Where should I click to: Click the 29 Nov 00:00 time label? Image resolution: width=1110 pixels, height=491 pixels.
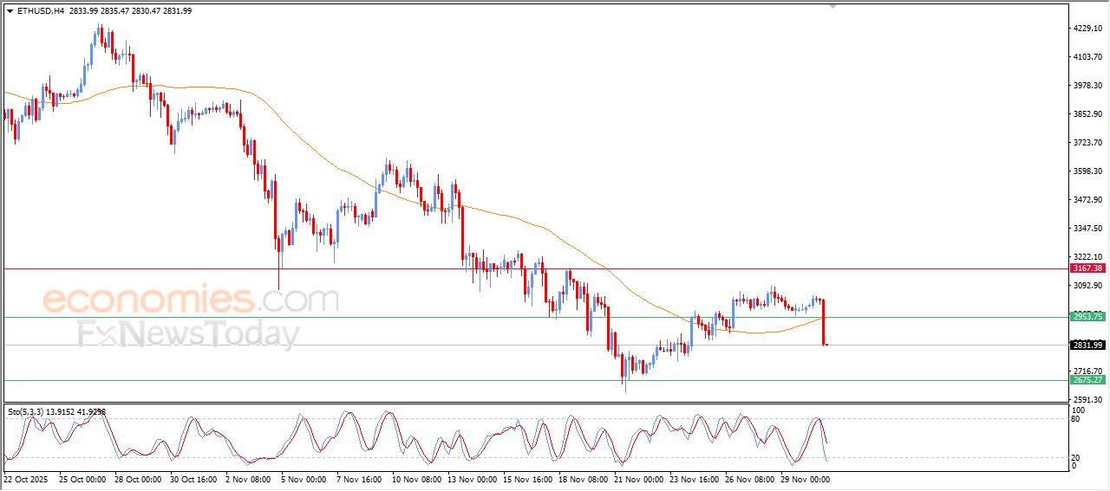804,478
